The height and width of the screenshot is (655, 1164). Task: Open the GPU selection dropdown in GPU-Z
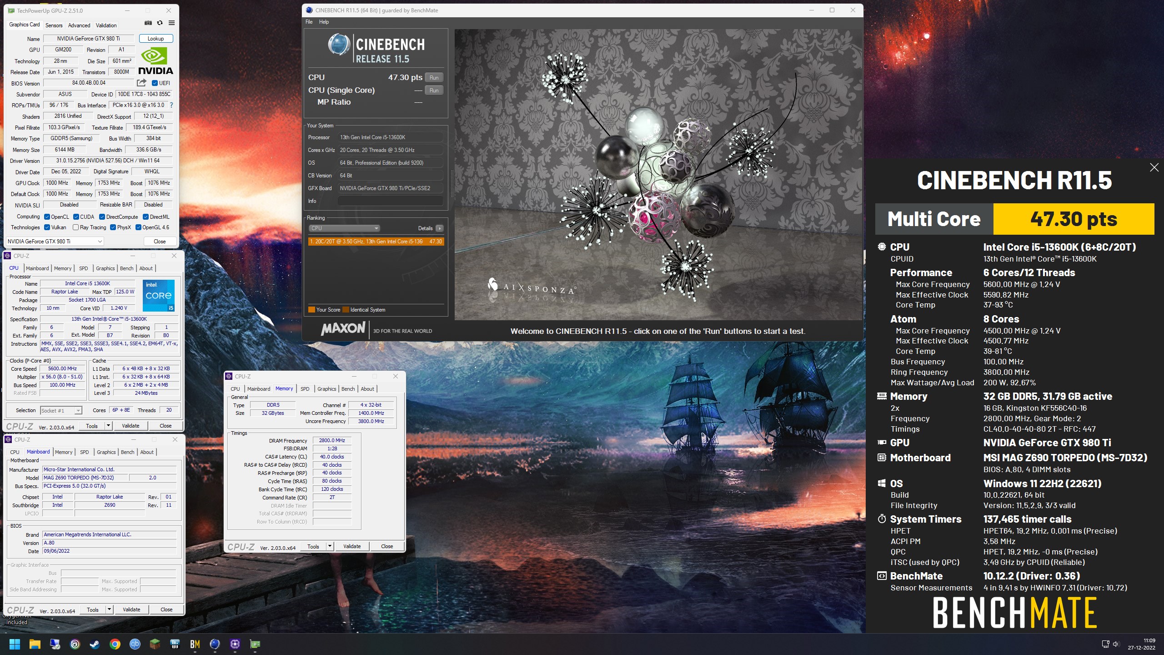point(55,242)
